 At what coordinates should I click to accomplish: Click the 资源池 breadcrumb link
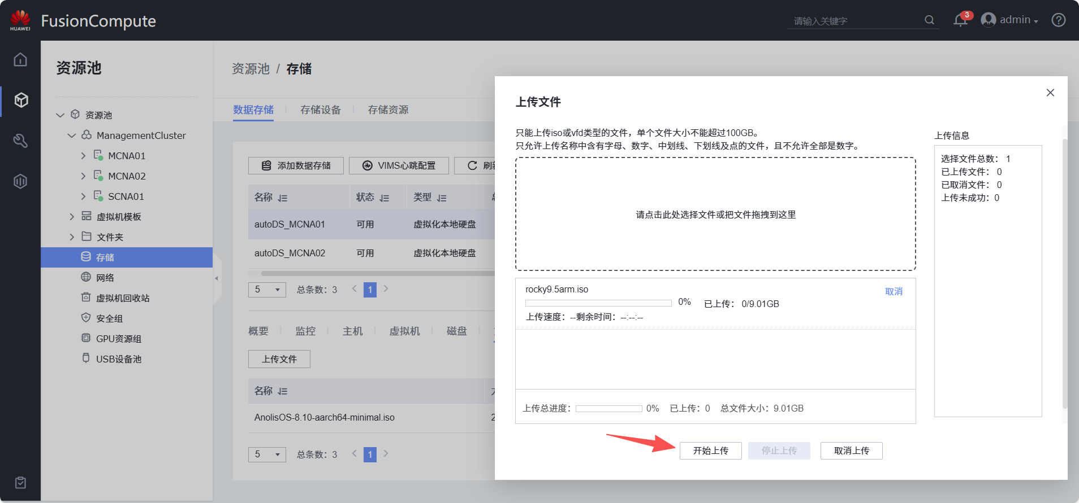click(251, 69)
